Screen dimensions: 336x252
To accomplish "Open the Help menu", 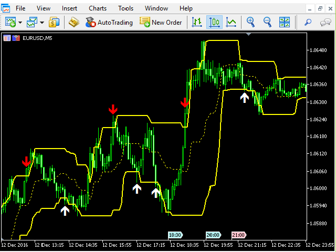I will (x=186, y=8).
